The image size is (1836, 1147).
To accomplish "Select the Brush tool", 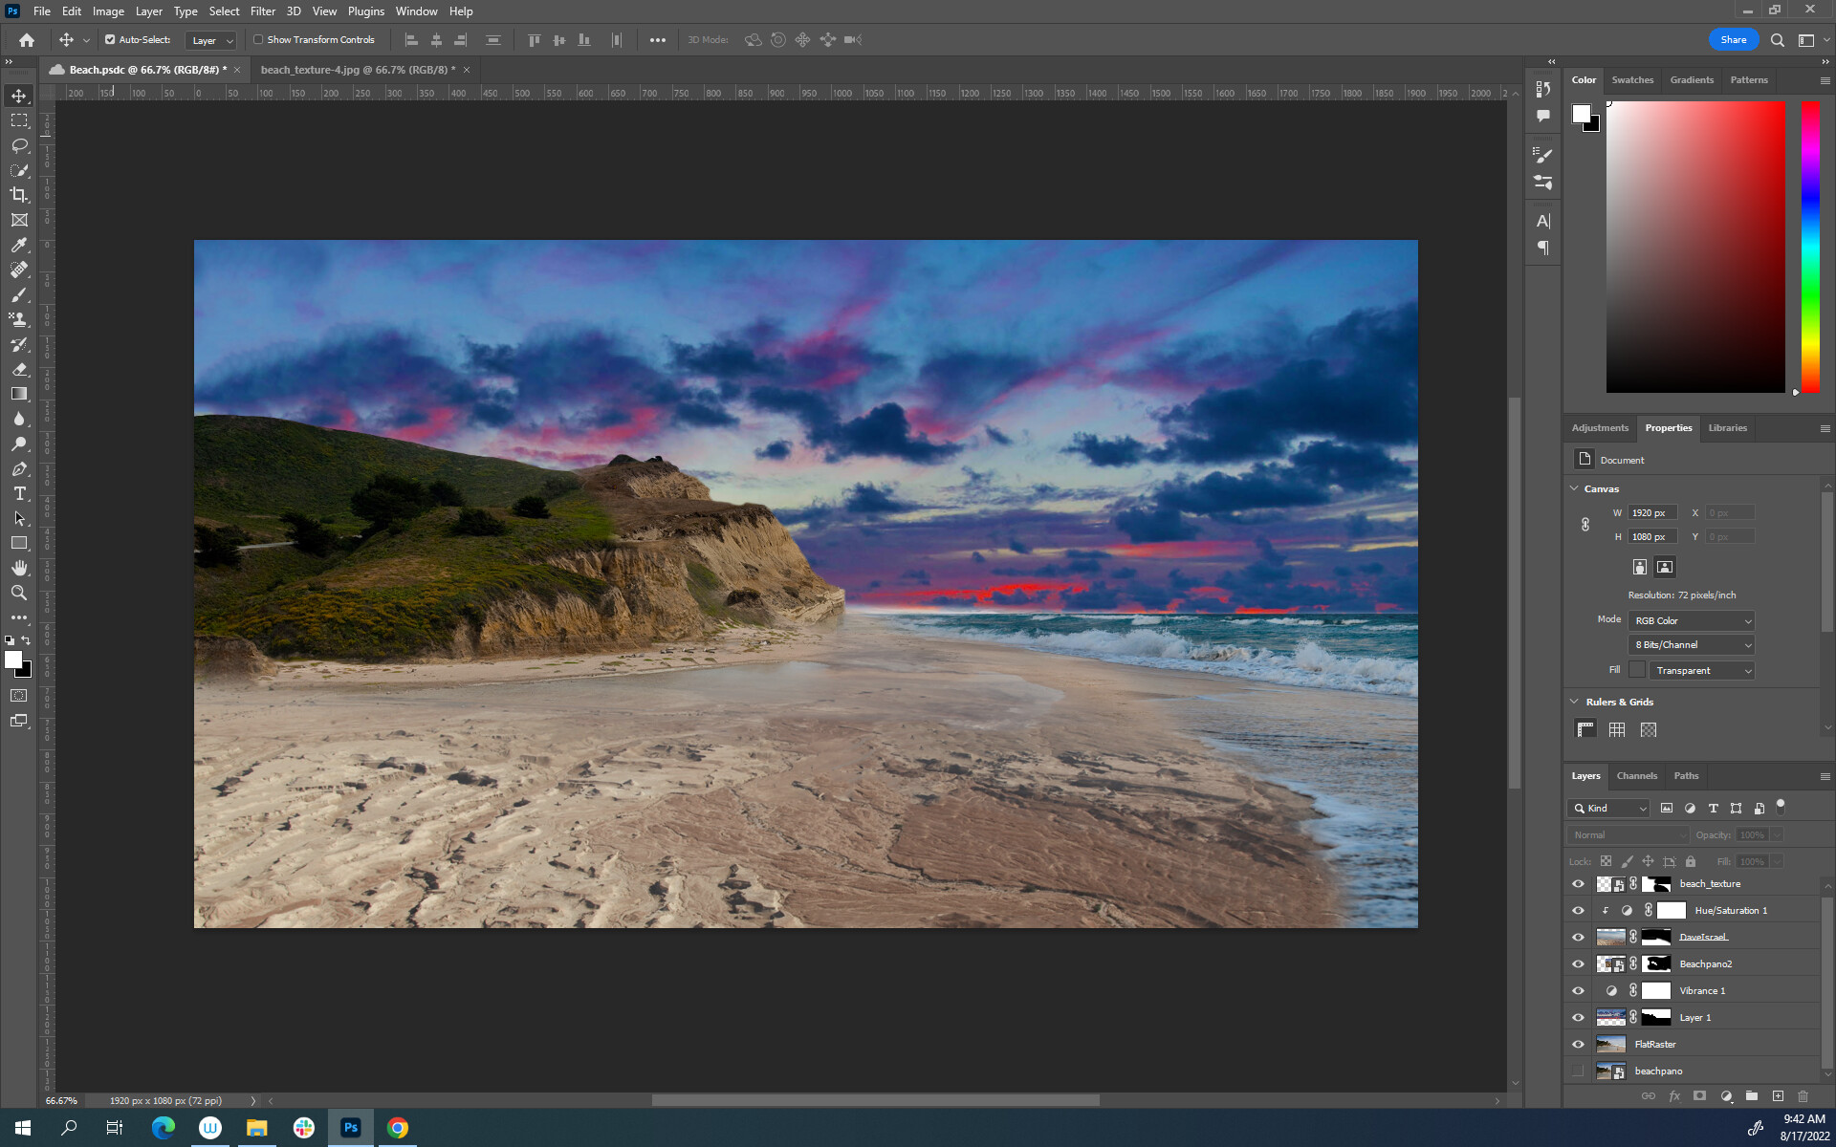I will coord(19,295).
